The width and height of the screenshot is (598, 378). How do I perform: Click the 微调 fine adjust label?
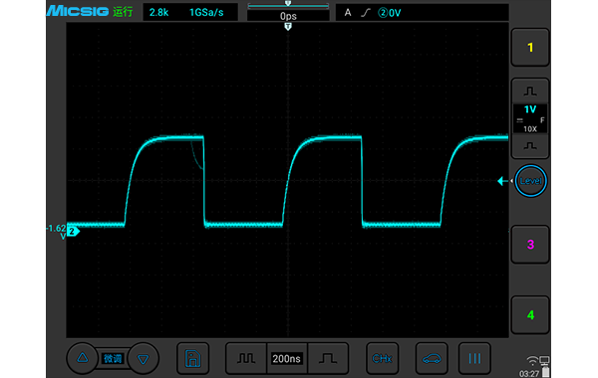(113, 358)
